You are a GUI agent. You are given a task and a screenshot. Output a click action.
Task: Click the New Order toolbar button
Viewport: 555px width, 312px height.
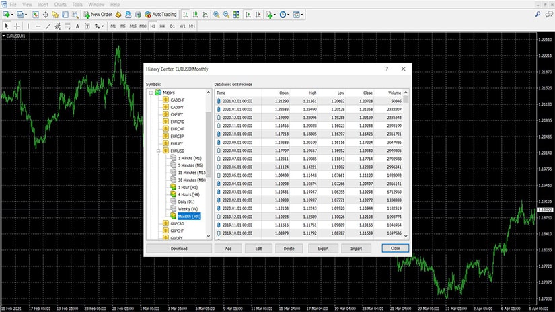click(x=97, y=14)
